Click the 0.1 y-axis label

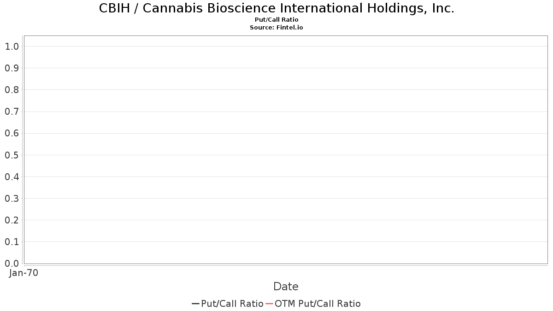(12, 241)
